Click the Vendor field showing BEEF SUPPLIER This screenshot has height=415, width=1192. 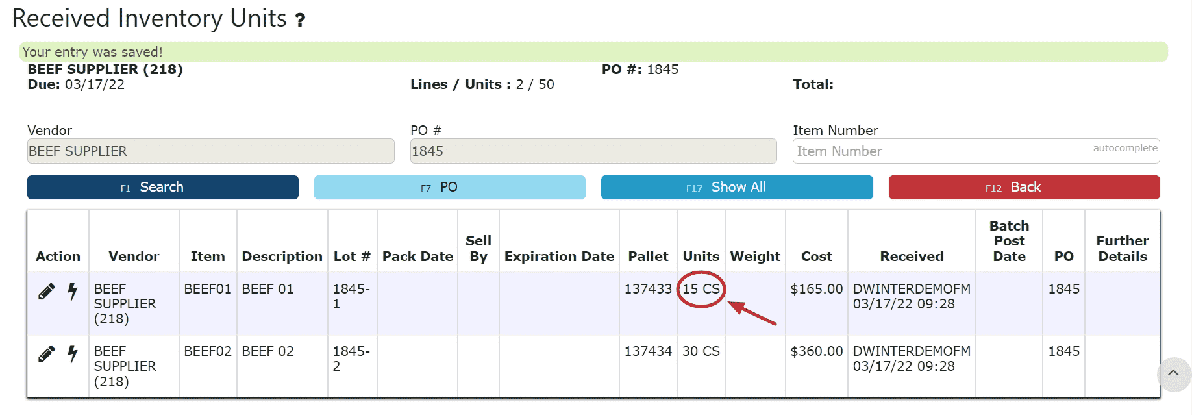tap(210, 151)
